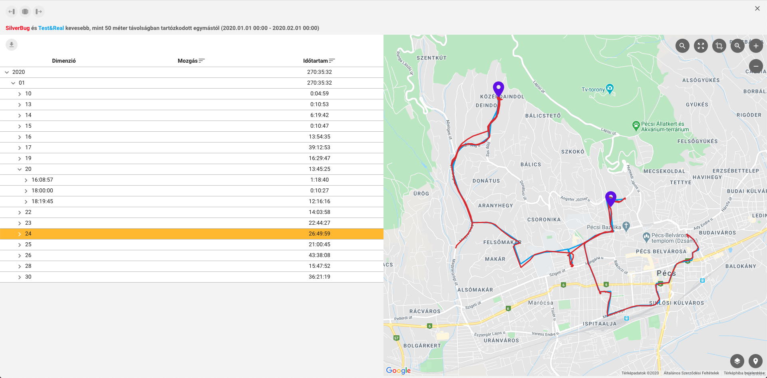767x378 pixels.
Task: Expand the 18:19:45 time entry
Action: coord(26,202)
